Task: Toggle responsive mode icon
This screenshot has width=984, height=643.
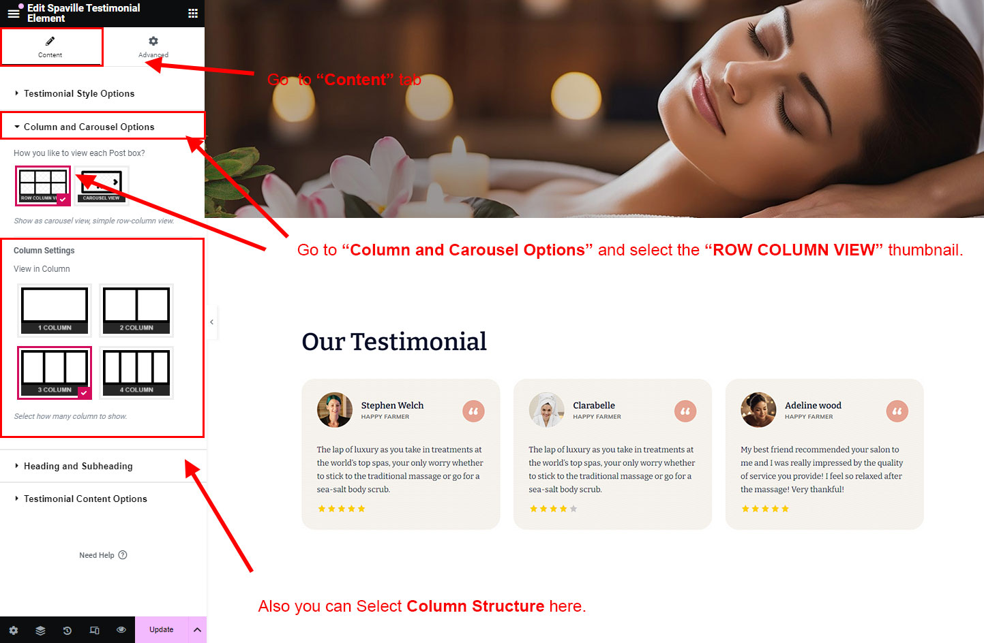Action: [x=94, y=630]
